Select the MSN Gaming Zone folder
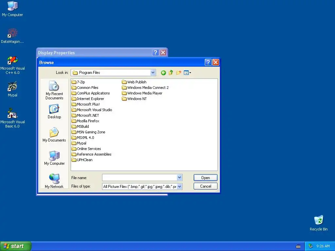The height and width of the screenshot is (251, 335). click(x=88, y=132)
